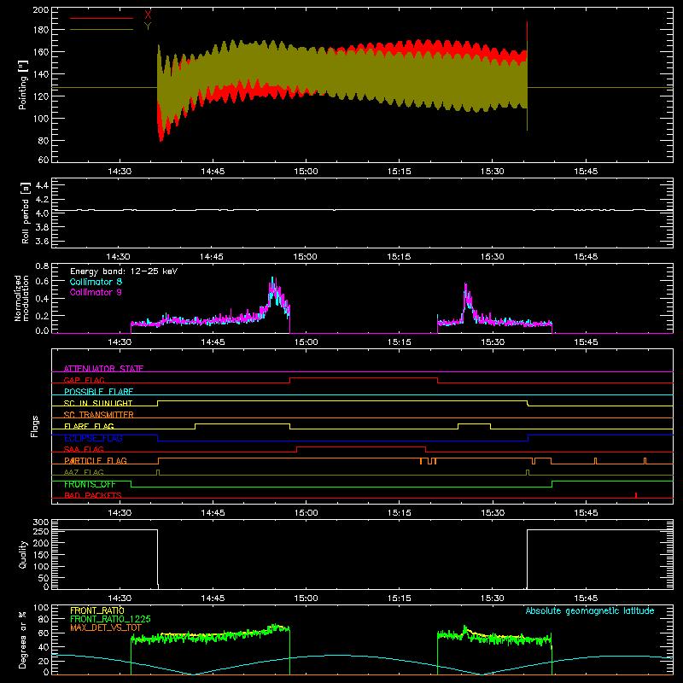Click the 14:30 label under Pointing plot
This screenshot has height=683, width=683.
pos(120,172)
